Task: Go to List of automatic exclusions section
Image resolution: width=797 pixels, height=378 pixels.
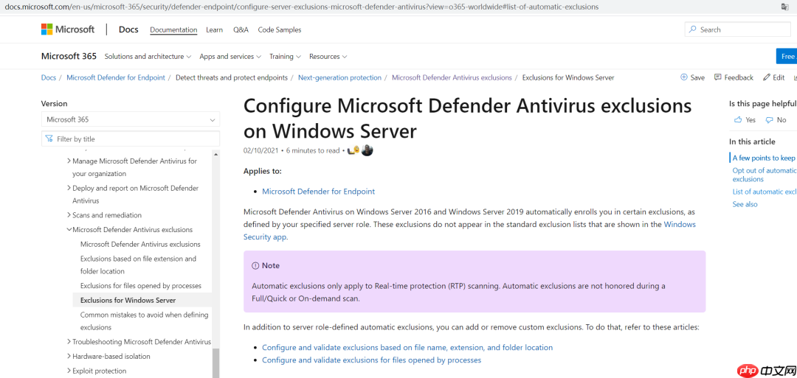Action: 764,192
